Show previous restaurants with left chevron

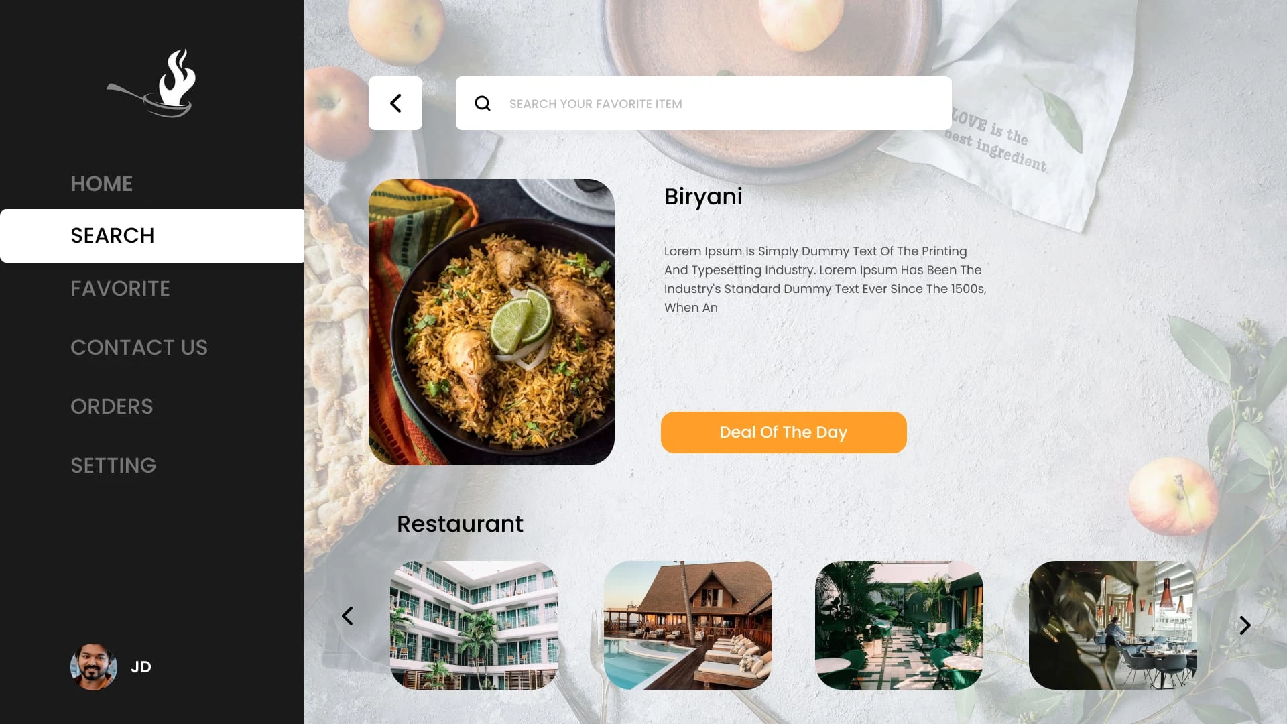[x=347, y=616]
